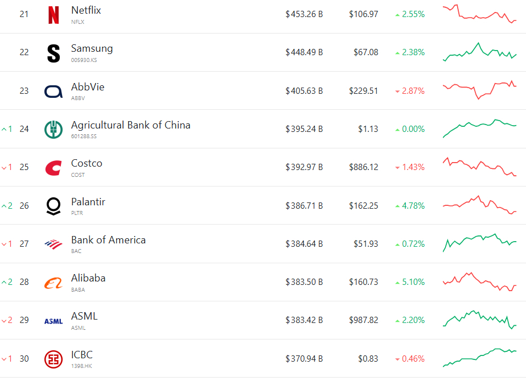
Task: Open the Bank of America page link
Action: (108, 240)
